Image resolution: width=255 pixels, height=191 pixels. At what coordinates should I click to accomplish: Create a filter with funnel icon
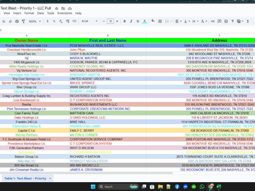tap(233, 21)
